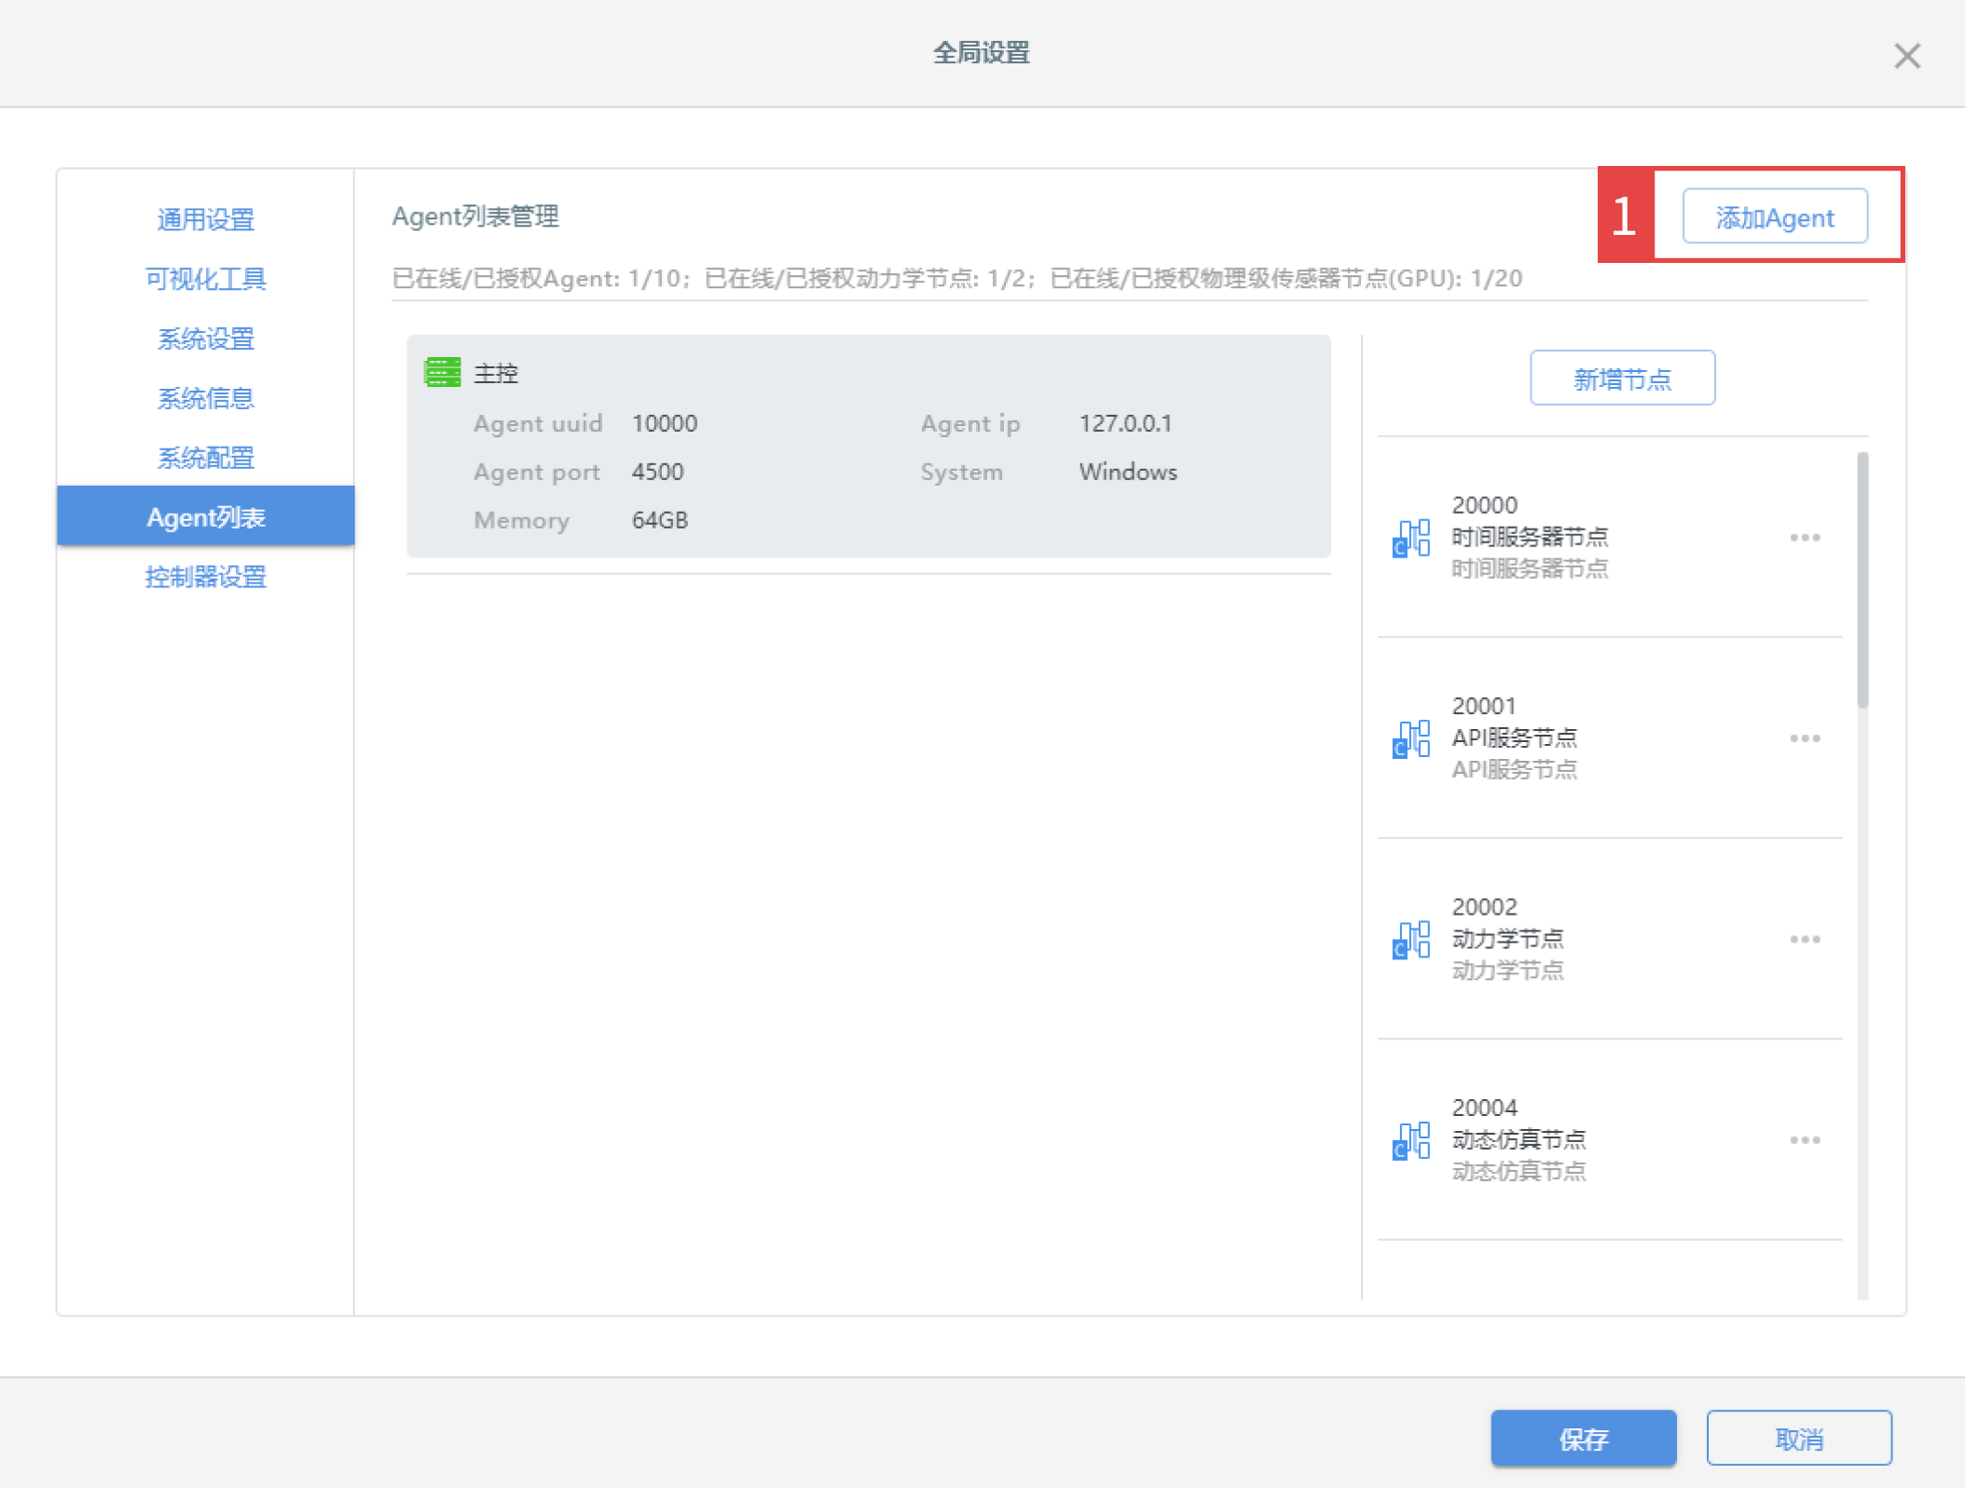Viewport: 1965px width, 1488px height.
Task: Select the 系统配置 tab
Action: 206,458
